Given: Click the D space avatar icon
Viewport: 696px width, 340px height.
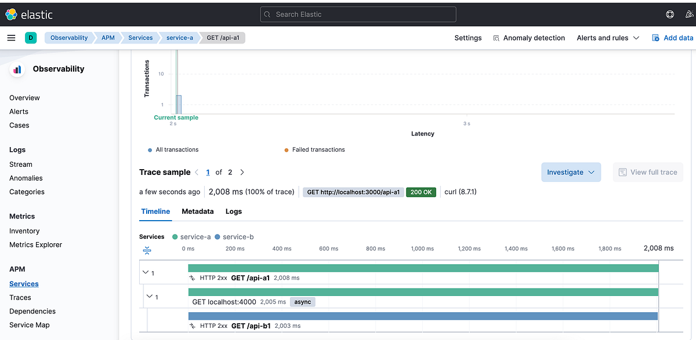Looking at the screenshot, I should (31, 37).
